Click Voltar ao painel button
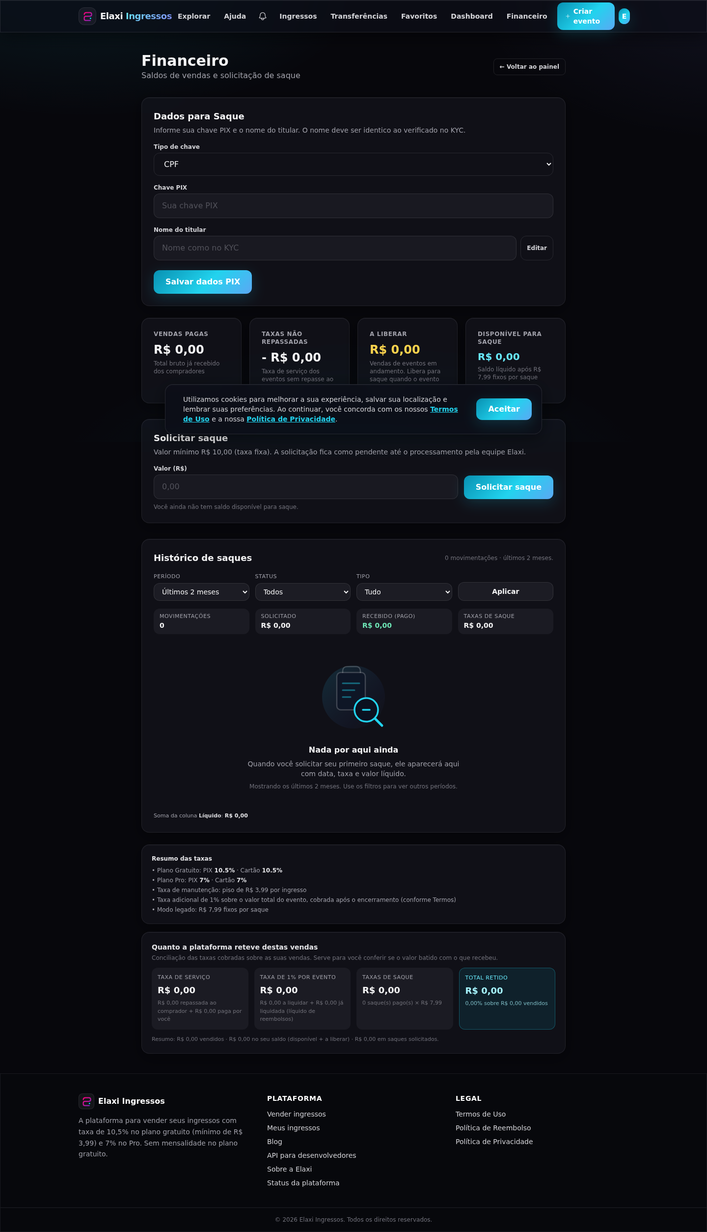 529,67
